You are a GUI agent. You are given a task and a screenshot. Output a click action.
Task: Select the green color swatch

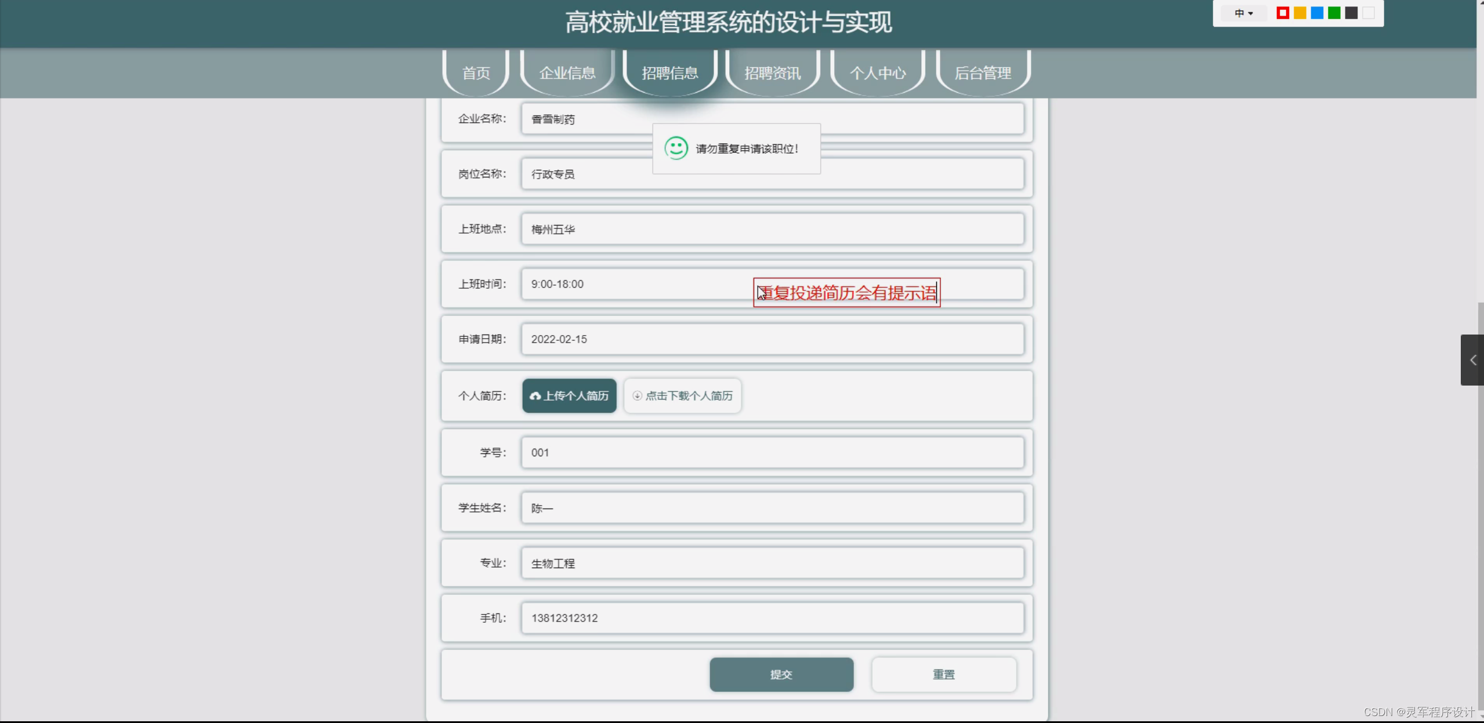[x=1334, y=13]
